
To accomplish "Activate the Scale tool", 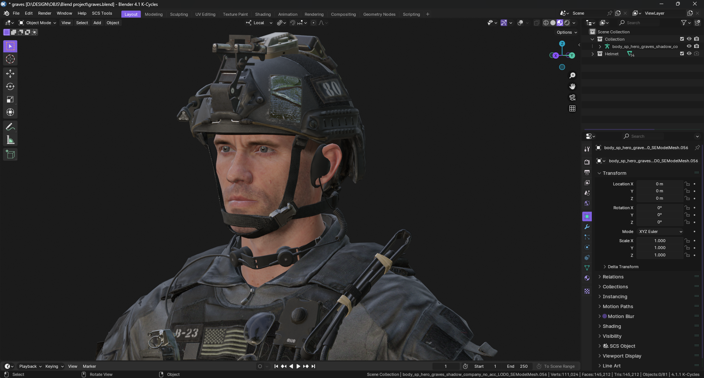I will click(x=10, y=99).
